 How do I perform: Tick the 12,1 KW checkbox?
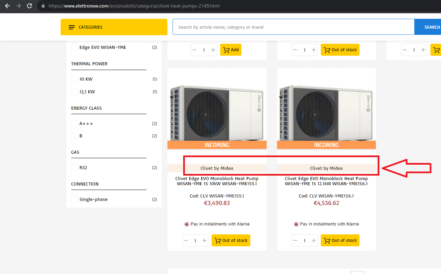(75, 92)
